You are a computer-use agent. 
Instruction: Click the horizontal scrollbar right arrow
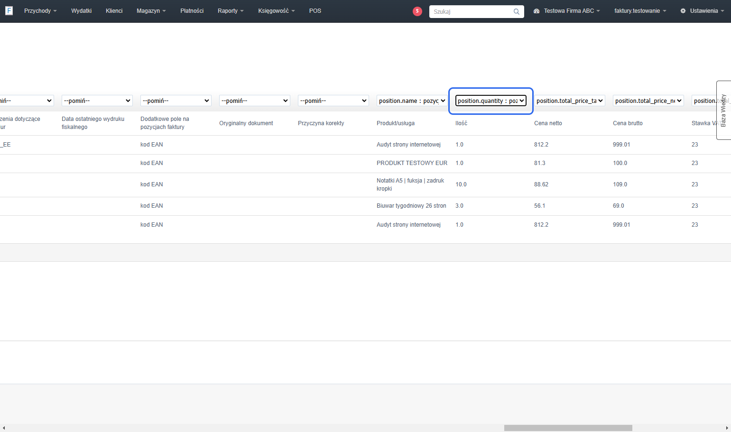click(x=727, y=428)
